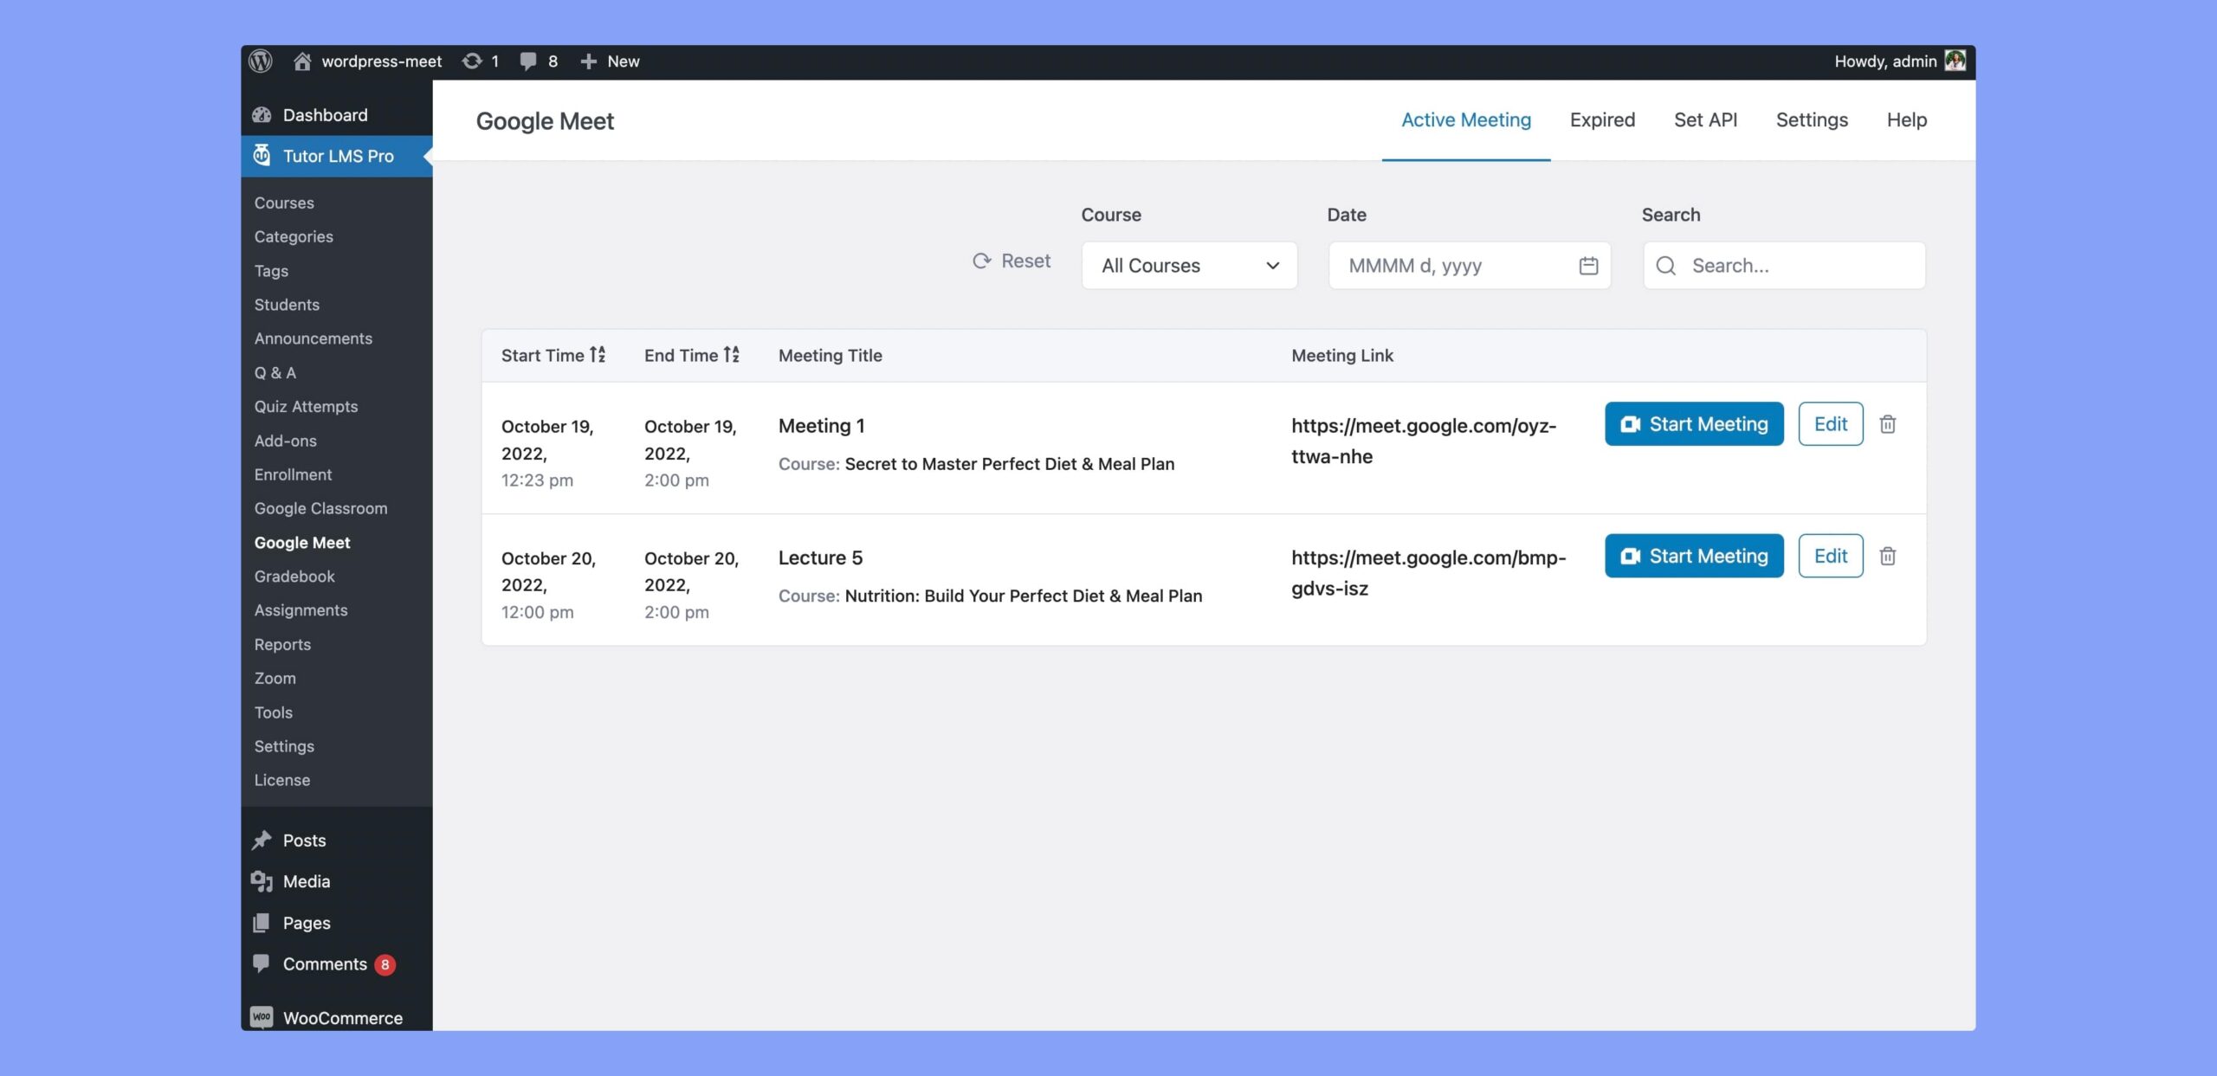Image resolution: width=2217 pixels, height=1076 pixels.
Task: Delete Meeting 1 with trash icon
Action: pos(1888,424)
